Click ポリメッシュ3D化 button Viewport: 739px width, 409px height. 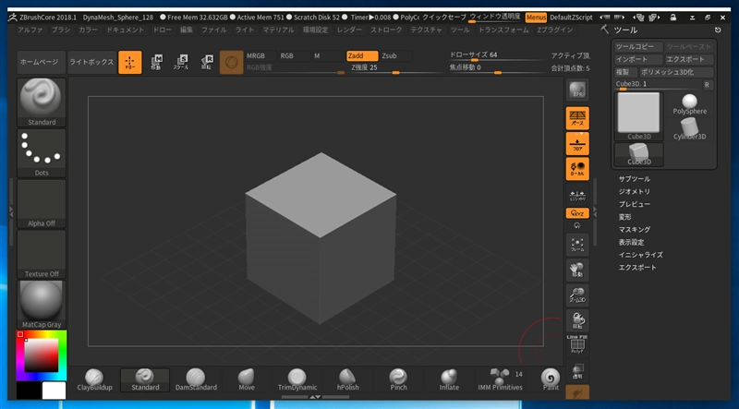[676, 72]
